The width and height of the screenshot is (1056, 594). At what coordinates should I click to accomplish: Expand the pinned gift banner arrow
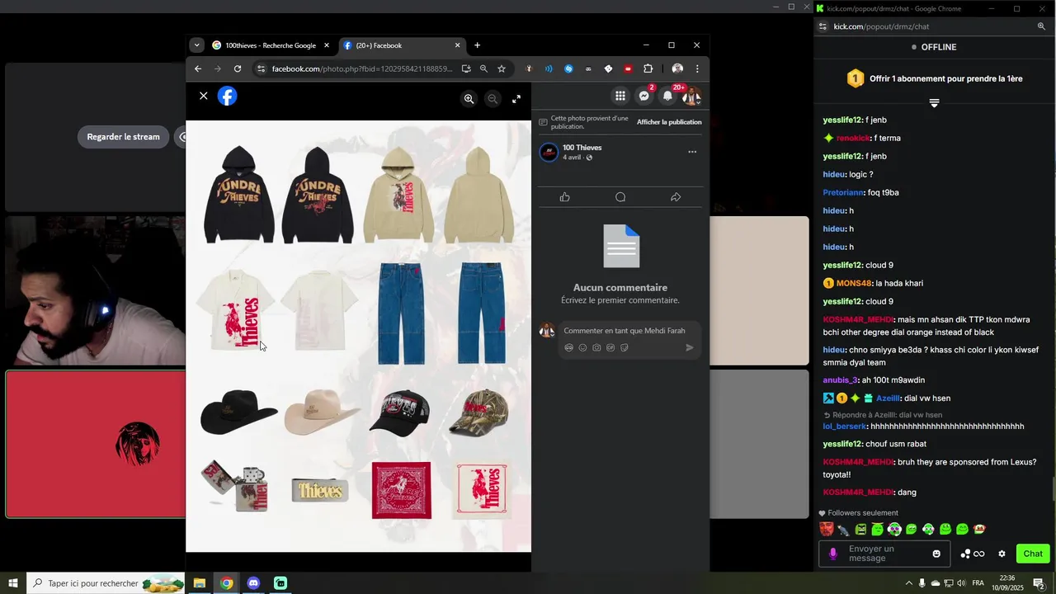(934, 103)
